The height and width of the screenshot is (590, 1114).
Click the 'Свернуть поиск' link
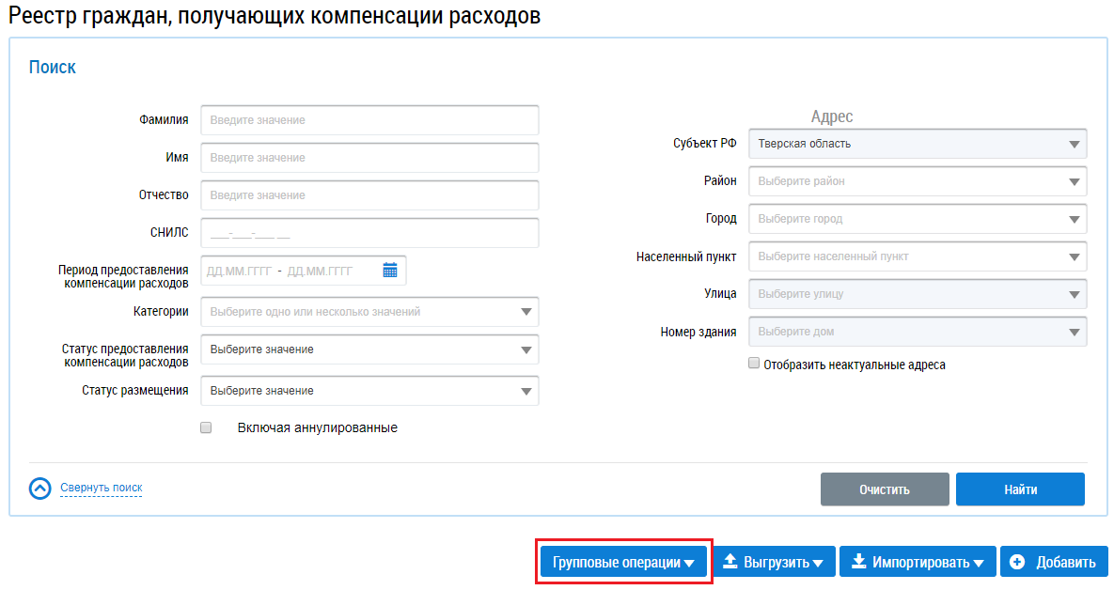click(102, 489)
